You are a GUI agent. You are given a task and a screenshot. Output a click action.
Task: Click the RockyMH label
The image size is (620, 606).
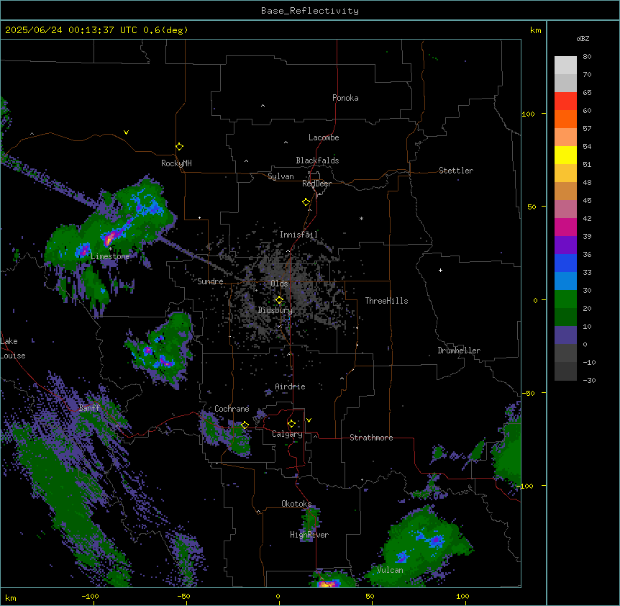(x=176, y=163)
